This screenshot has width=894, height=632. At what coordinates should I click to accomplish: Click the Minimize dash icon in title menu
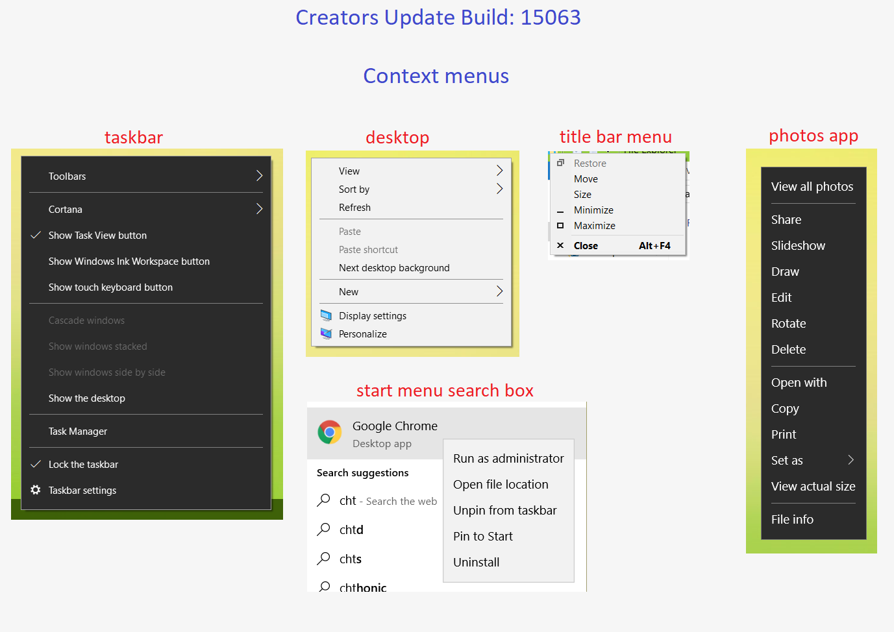click(x=560, y=212)
